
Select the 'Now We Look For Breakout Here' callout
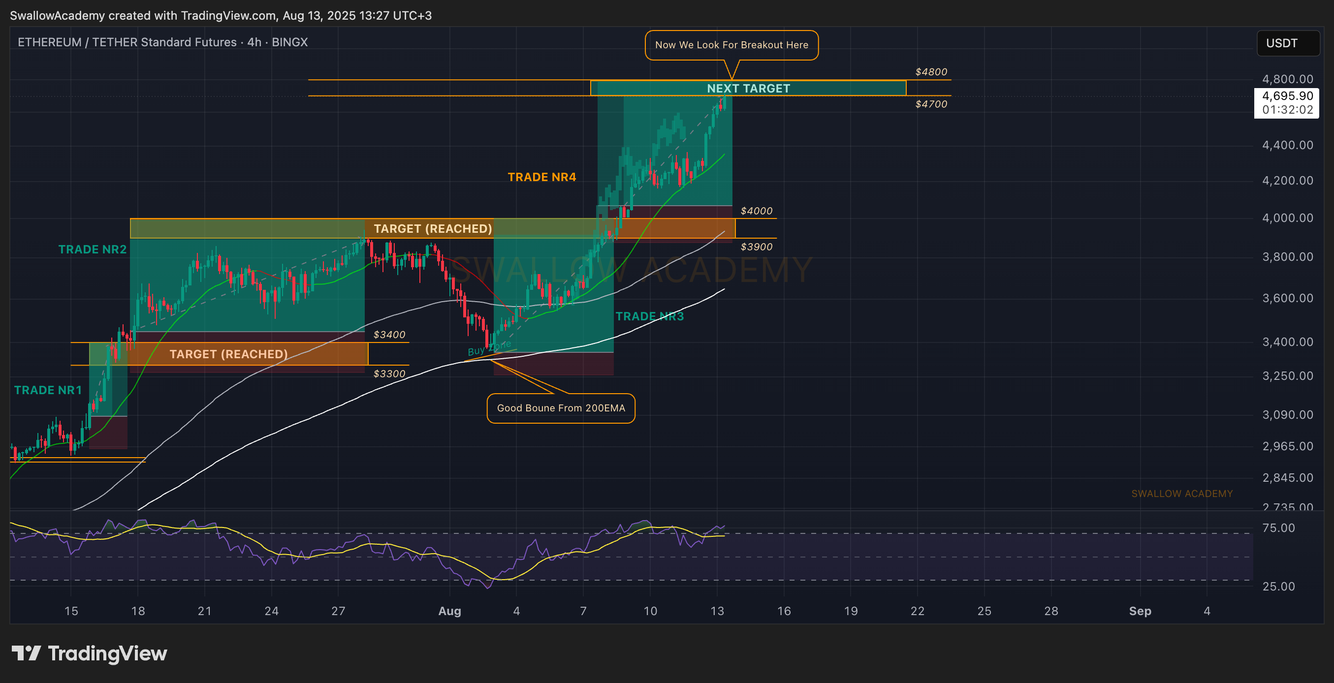[x=731, y=45]
